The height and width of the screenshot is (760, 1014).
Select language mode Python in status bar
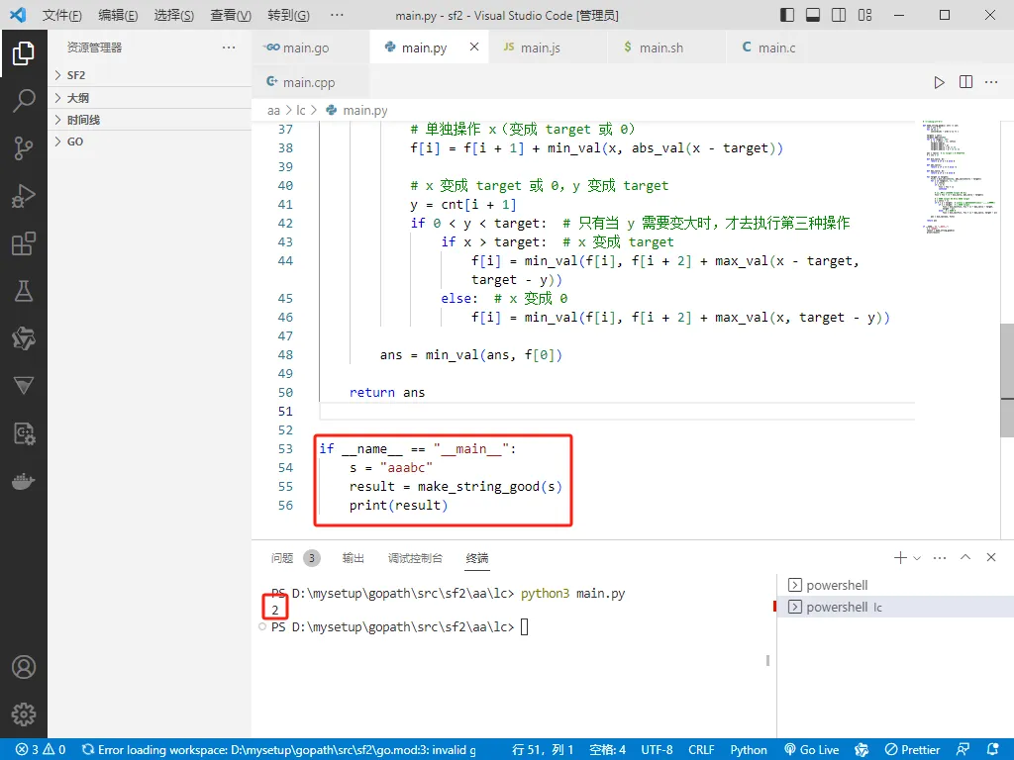tap(749, 750)
